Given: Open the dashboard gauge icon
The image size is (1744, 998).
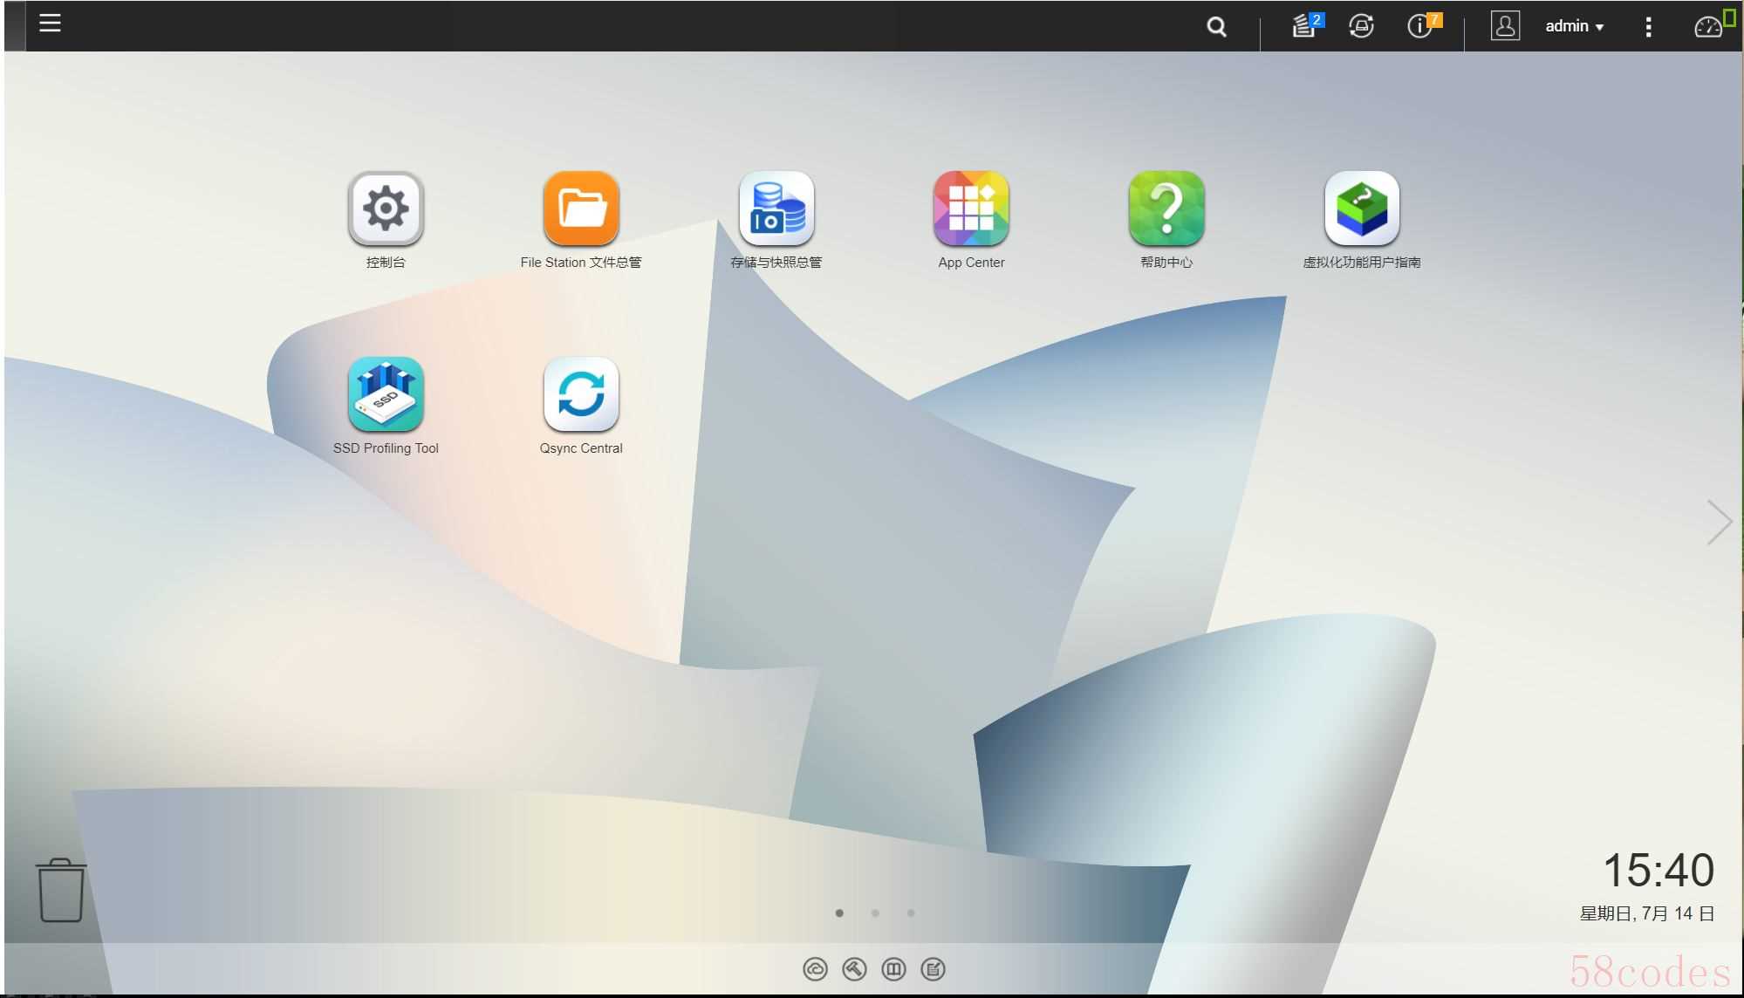Looking at the screenshot, I should [x=1708, y=27].
